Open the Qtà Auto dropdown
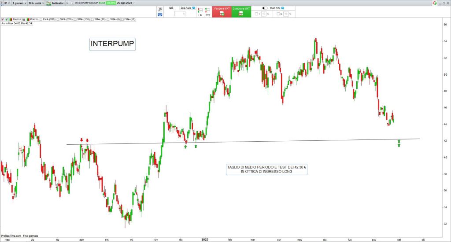 (x=188, y=8)
